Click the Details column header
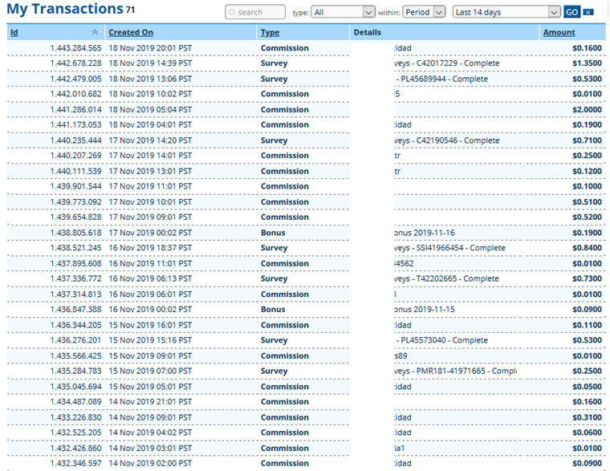This screenshot has height=471, width=610. (x=367, y=33)
